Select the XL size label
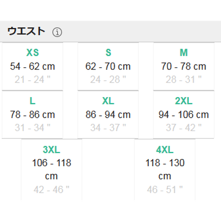 tap(108, 101)
